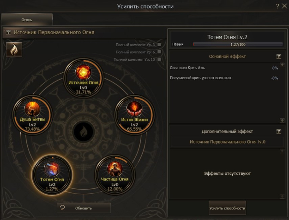Image resolution: width=289 pixels, height=220 pixels.
Task: Select the Частица Огня skill orb
Action: coord(114,174)
